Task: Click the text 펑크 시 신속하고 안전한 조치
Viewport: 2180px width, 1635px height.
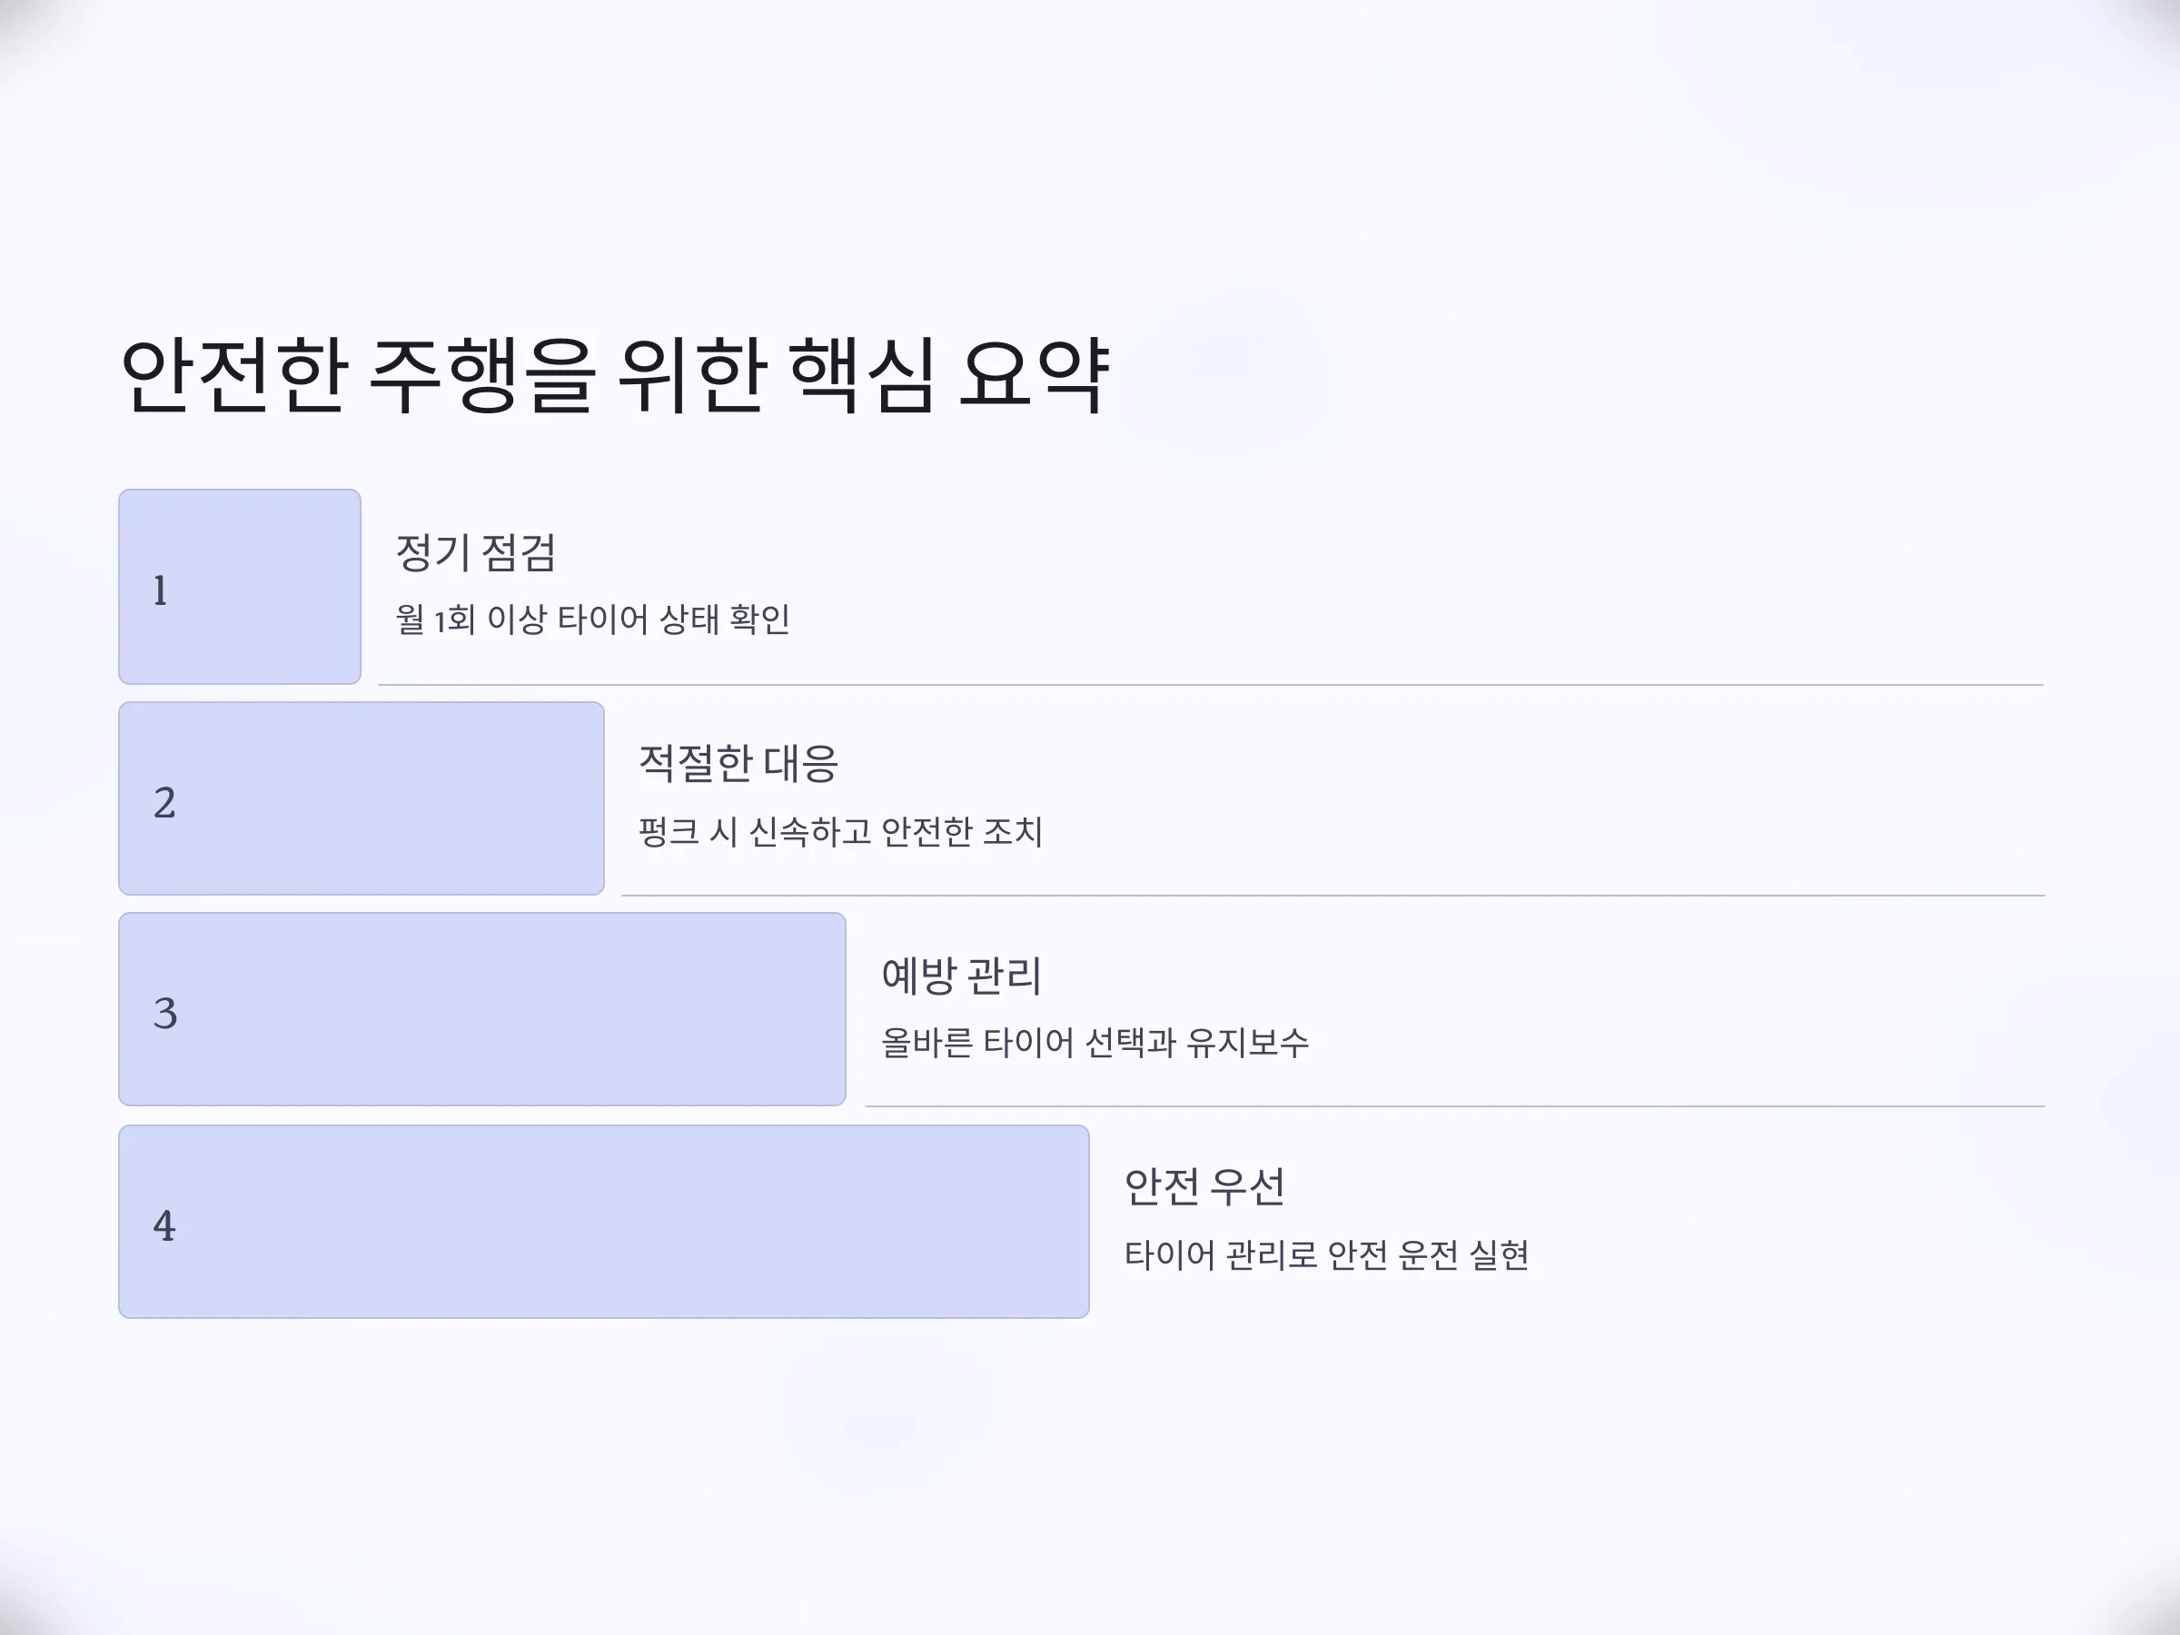Action: pos(840,832)
